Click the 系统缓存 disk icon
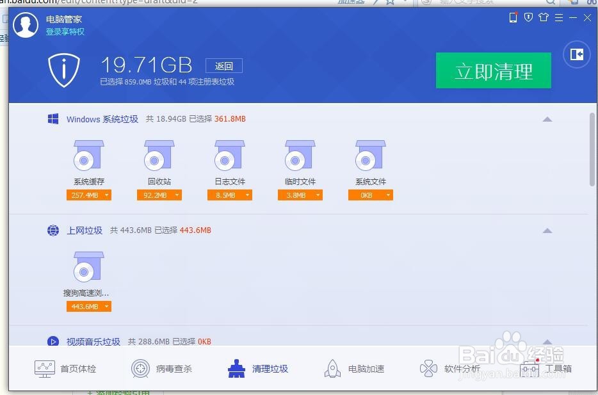598x395 pixels. point(89,156)
